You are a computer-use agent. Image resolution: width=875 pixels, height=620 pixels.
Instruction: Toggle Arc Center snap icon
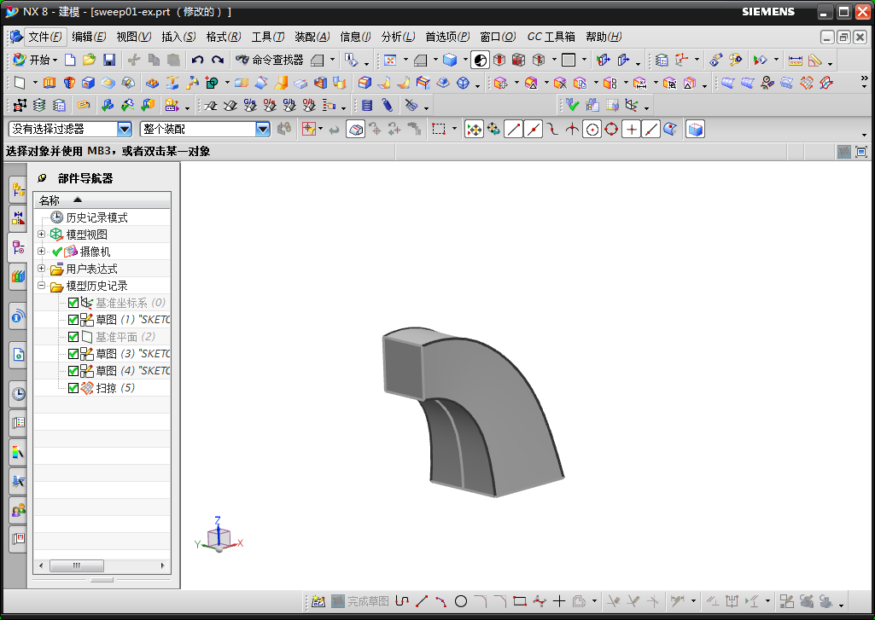click(x=592, y=130)
